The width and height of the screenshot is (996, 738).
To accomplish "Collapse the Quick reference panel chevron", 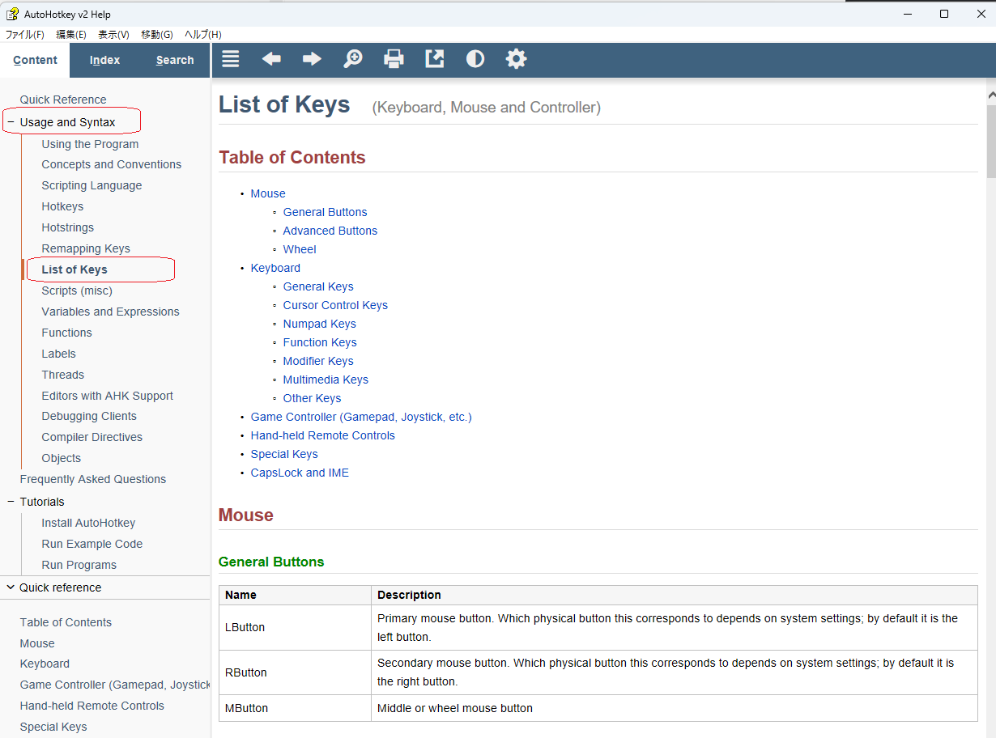I will pyautogui.click(x=11, y=587).
